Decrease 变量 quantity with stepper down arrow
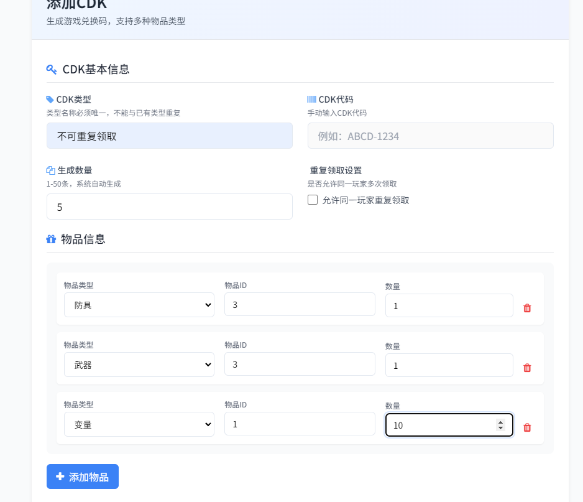 [x=500, y=428]
